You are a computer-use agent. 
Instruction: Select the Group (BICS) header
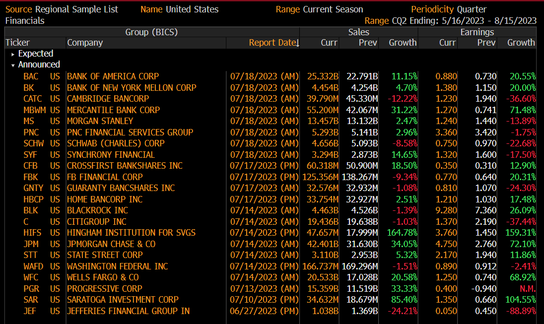pos(151,32)
